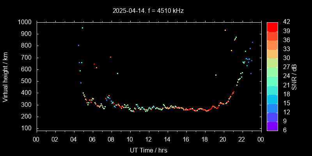This screenshot has width=312, height=156.
Task: Click the red 39–42 dB colorbar segment
Action: pyautogui.click(x=272, y=27)
